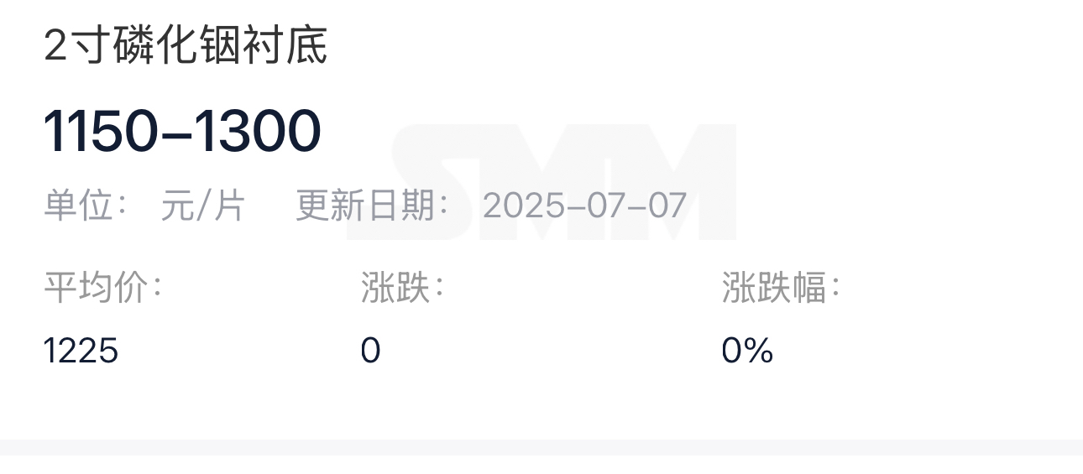Click the gray divider bar below card
The height and width of the screenshot is (474, 1083).
(541, 447)
